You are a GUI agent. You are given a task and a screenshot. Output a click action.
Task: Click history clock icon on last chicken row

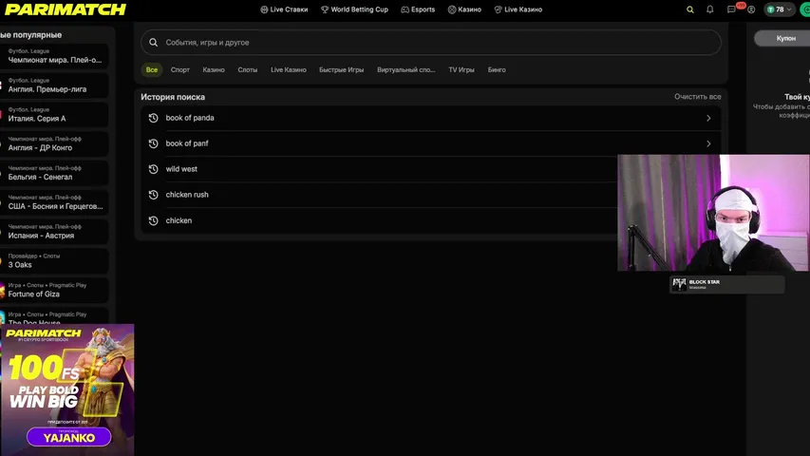tap(154, 220)
